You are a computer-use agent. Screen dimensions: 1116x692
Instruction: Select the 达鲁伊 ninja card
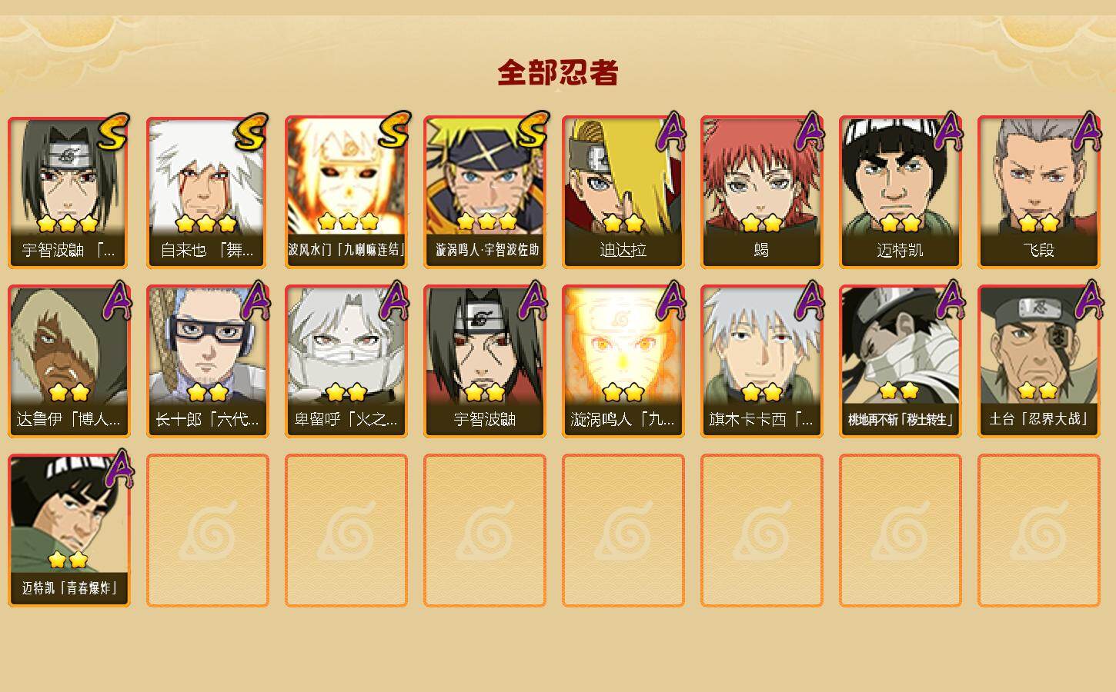pos(69,361)
